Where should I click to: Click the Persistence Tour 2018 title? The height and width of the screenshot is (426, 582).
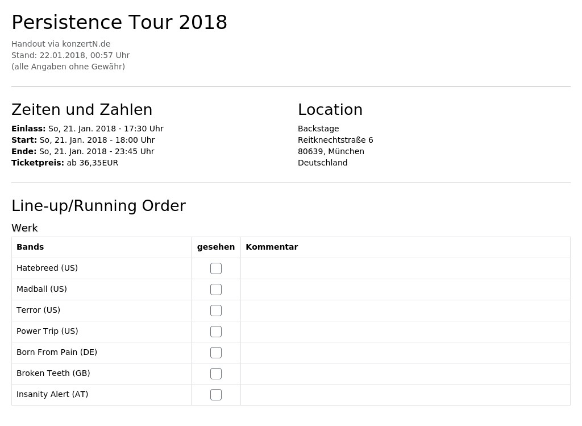pyautogui.click(x=119, y=22)
